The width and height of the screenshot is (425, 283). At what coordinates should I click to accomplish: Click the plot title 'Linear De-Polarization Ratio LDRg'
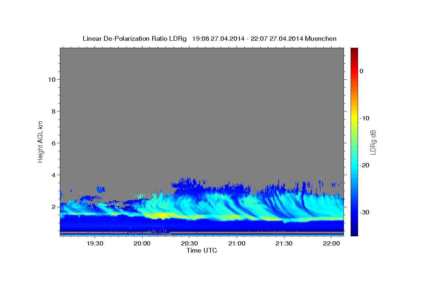tap(135, 39)
